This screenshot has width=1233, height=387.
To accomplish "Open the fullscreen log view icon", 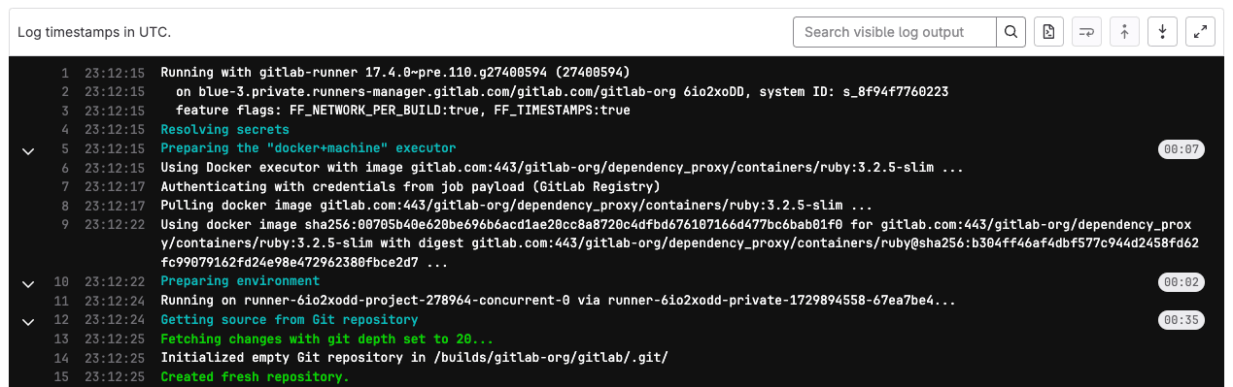I will coord(1201,32).
